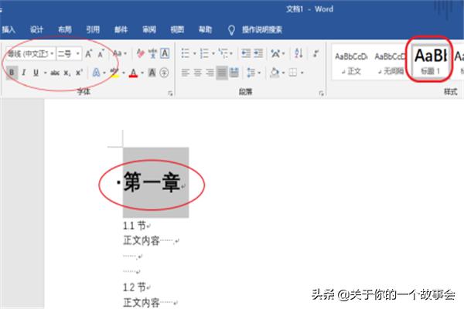Image resolution: width=464 pixels, height=309 pixels.
Task: Open the 插入 ribbon tab
Action: pyautogui.click(x=9, y=29)
